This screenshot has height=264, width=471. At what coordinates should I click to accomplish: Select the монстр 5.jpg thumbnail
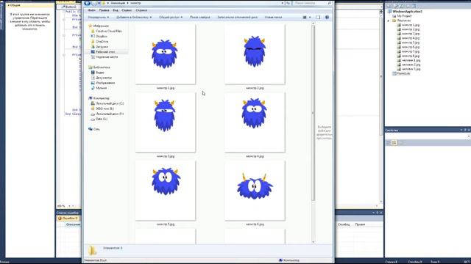(165, 191)
